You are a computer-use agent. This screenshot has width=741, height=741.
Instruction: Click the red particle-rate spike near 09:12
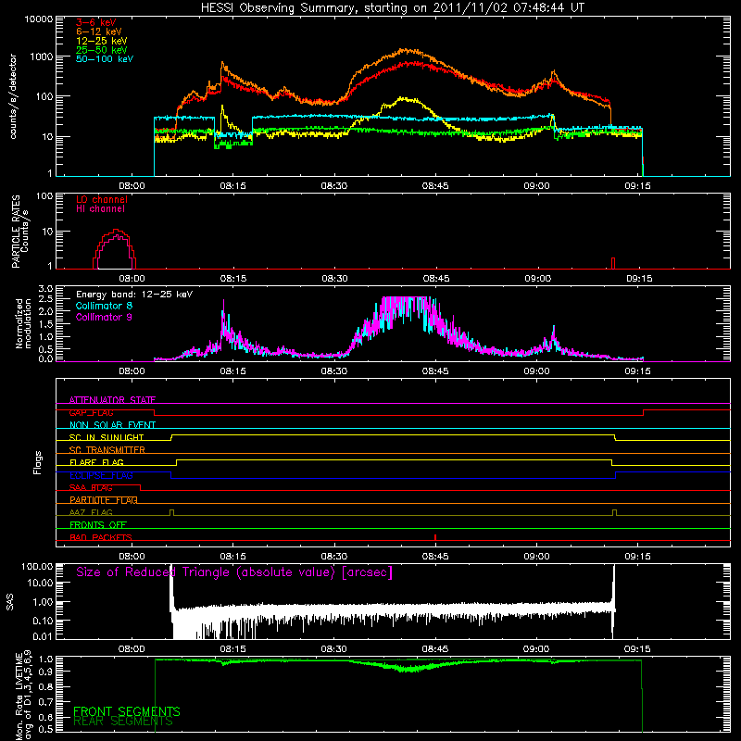613,263
